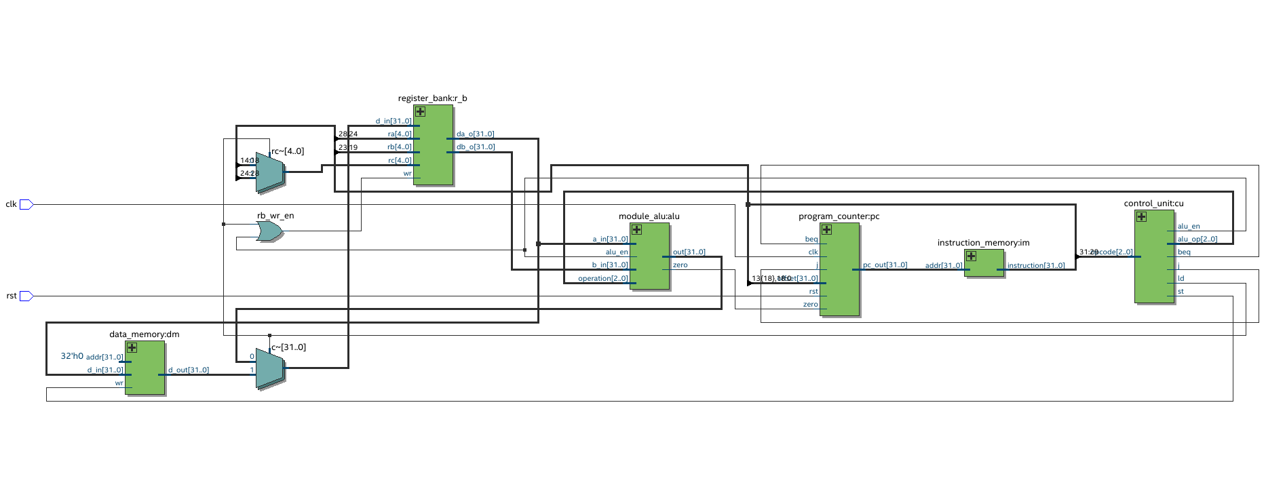This screenshot has width=1266, height=504.
Task: Expand the module_alu:alu block plus icon
Action: 636,230
